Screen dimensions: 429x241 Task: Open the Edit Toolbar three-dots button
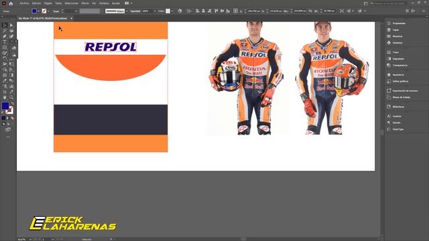coord(8,137)
